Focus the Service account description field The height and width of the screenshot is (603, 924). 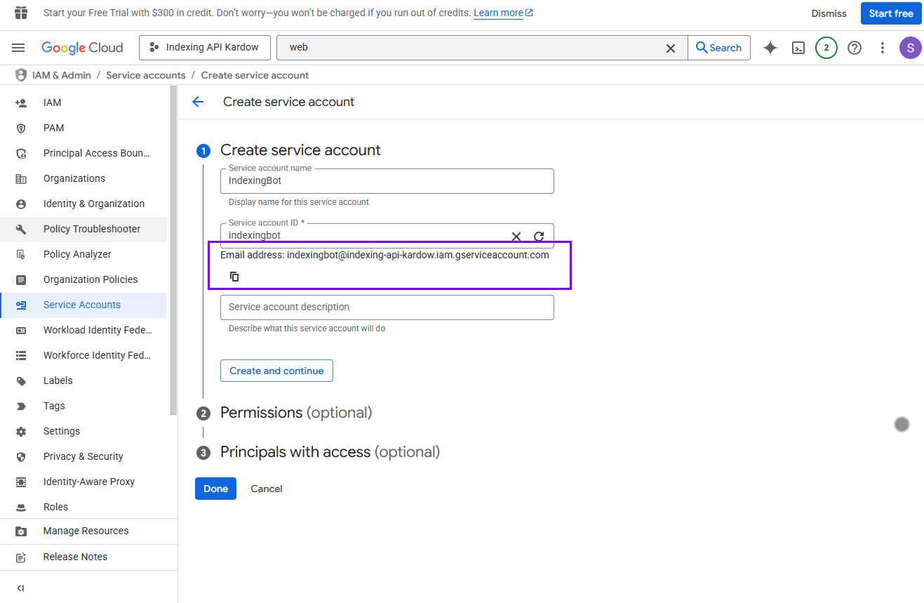(387, 307)
